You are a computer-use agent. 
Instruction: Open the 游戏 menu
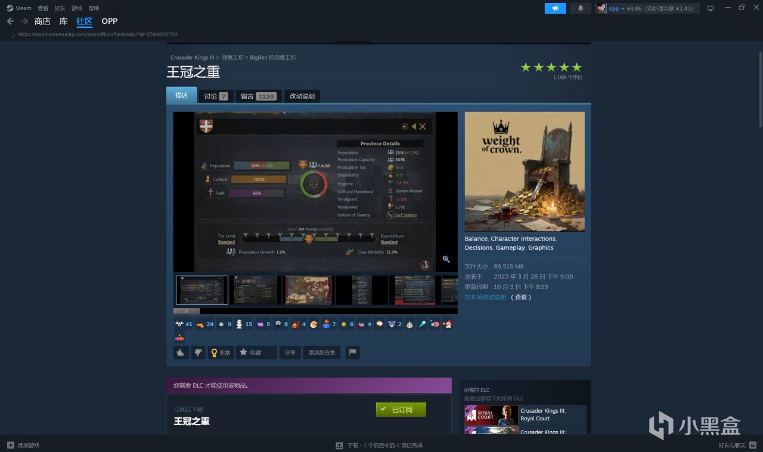pos(77,8)
